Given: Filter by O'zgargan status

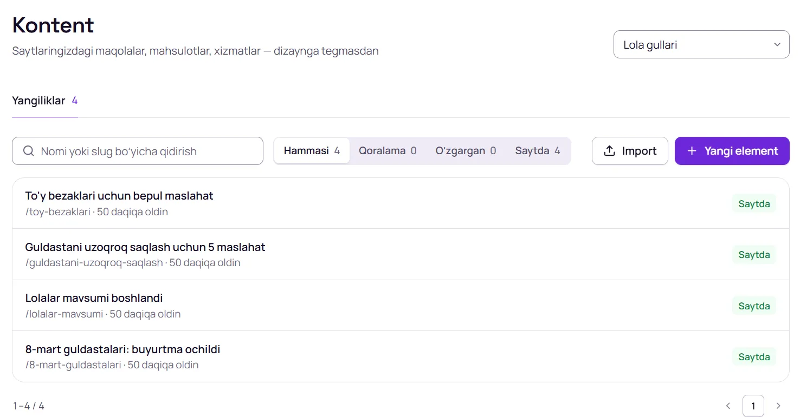Looking at the screenshot, I should (x=466, y=151).
